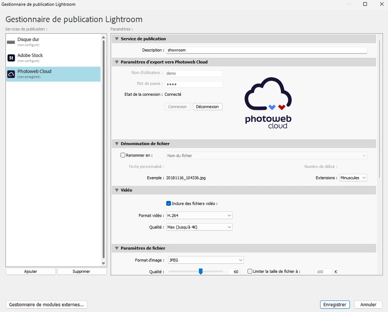Collapse the Vidéo section

point(116,190)
